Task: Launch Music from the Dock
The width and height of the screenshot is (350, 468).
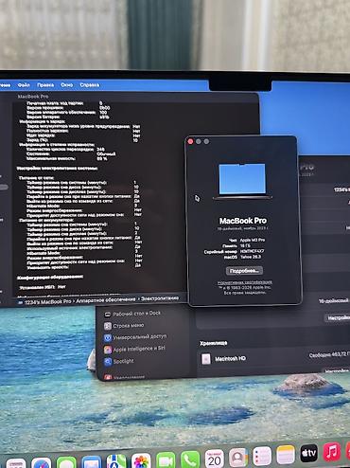Action: [x=332, y=452]
